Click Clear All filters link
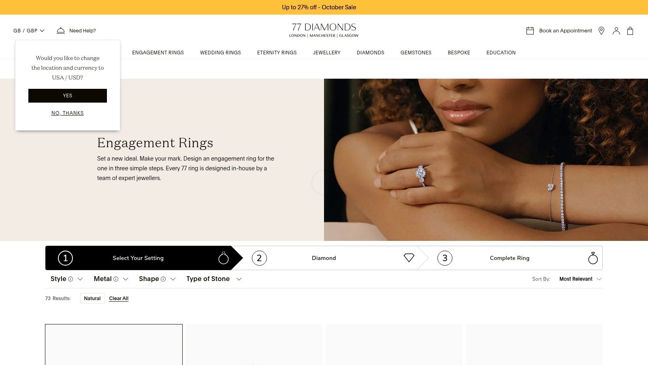The width and height of the screenshot is (648, 365). [x=119, y=298]
